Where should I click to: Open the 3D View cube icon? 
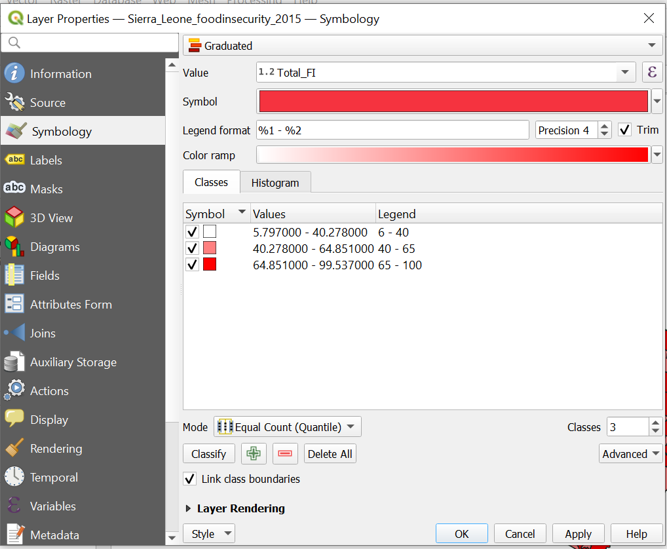(14, 218)
